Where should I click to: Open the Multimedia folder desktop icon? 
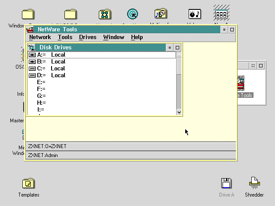pos(161,13)
